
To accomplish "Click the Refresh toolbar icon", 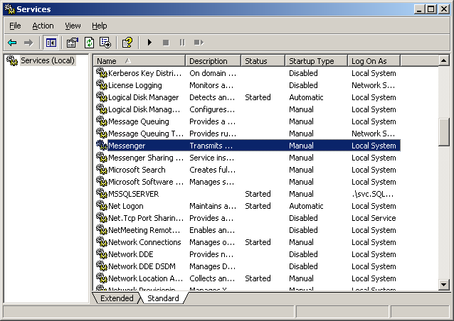I will 89,43.
